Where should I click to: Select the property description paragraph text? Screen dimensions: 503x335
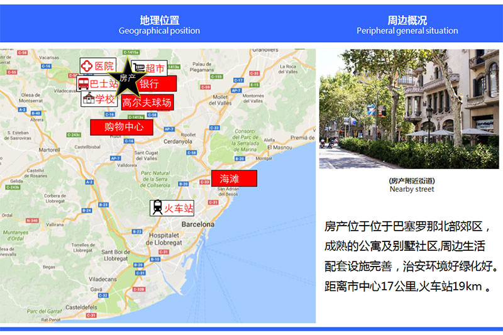[x=412, y=256]
